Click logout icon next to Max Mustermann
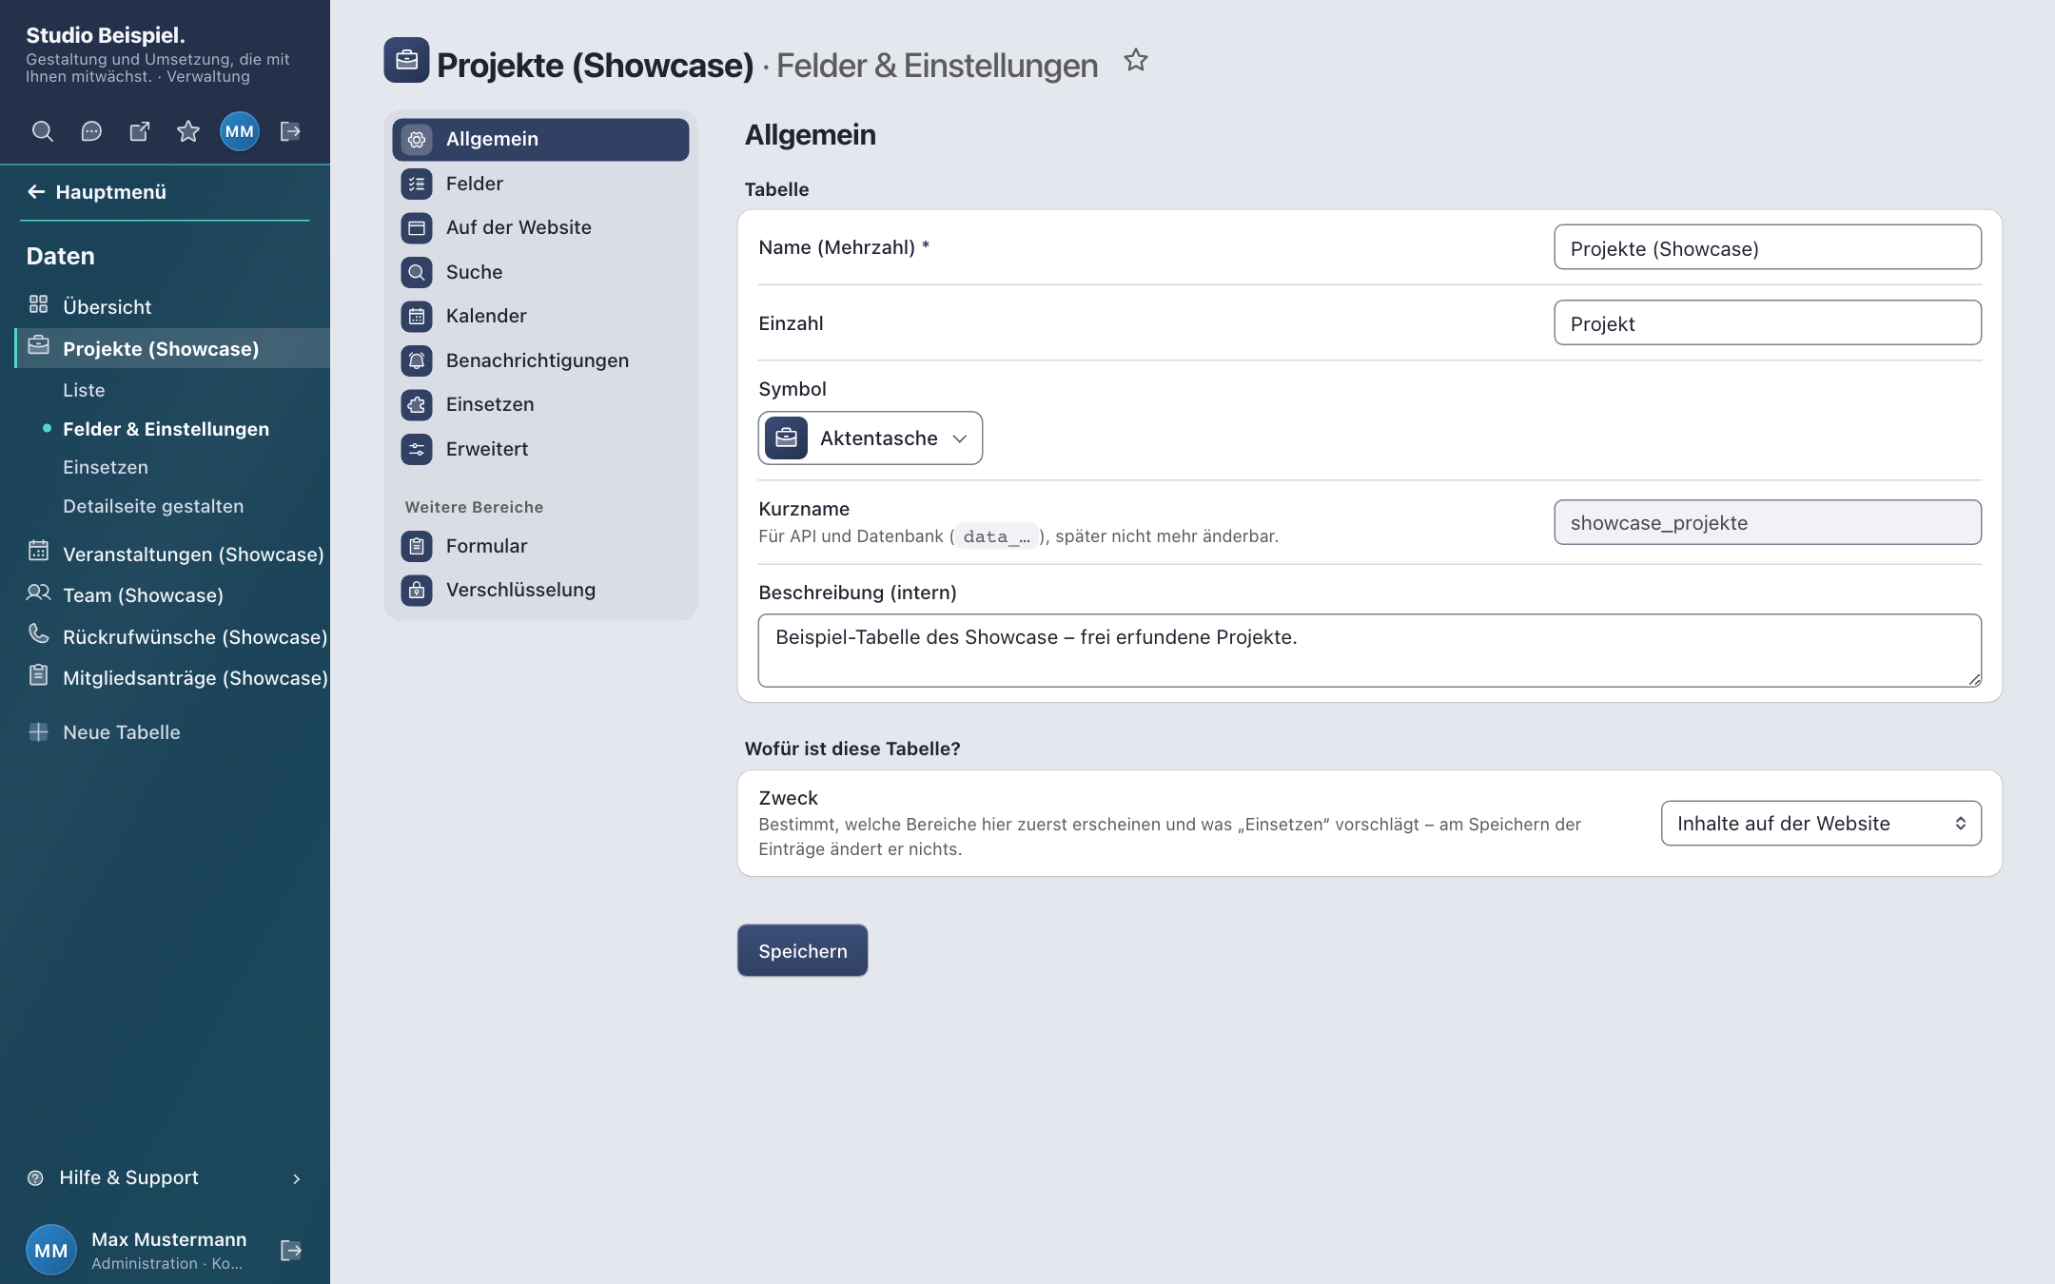 [x=291, y=1250]
